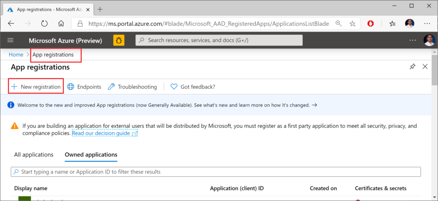Open Endpoints
Screen dimensions: 438x201
coord(84,87)
